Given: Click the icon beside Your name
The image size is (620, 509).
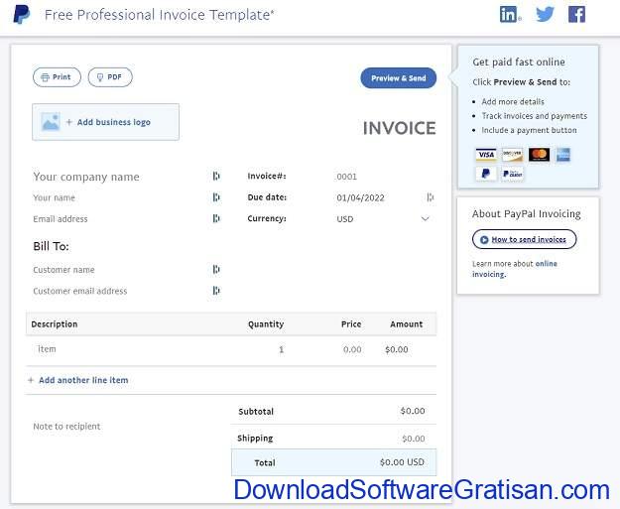Looking at the screenshot, I should tap(216, 197).
